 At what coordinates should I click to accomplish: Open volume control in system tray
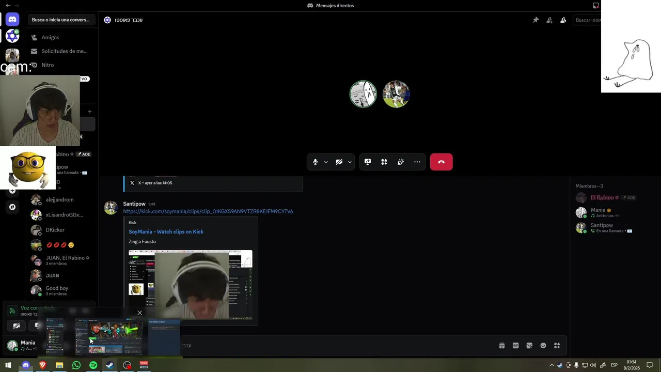coord(593,365)
